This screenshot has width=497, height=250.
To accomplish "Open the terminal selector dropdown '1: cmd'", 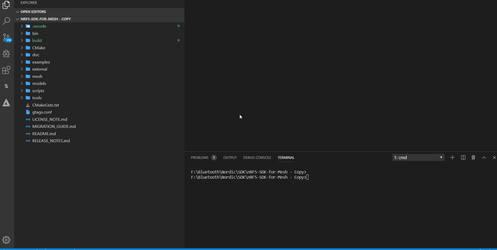I will [418, 158].
